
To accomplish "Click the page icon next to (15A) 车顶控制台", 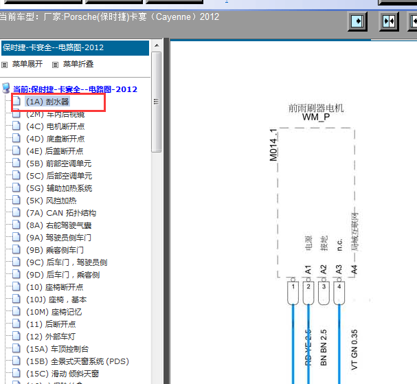I will [16, 348].
